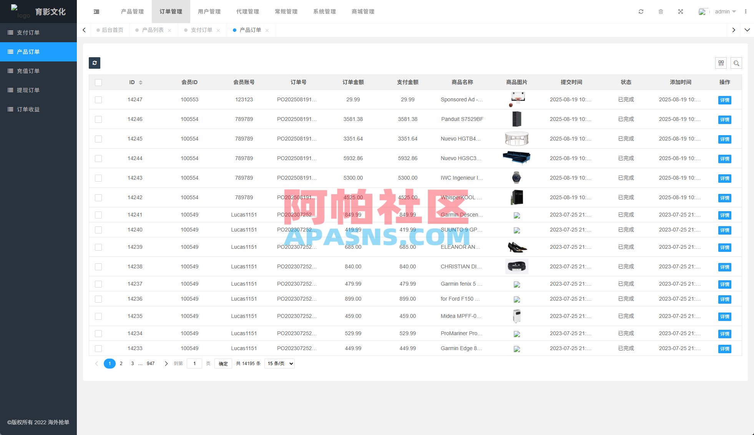The height and width of the screenshot is (435, 754).
Task: Toggle the select-all checkbox in the table header
Action: click(98, 82)
